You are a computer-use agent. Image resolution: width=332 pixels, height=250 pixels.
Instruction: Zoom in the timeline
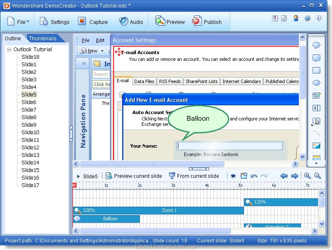(x=307, y=176)
